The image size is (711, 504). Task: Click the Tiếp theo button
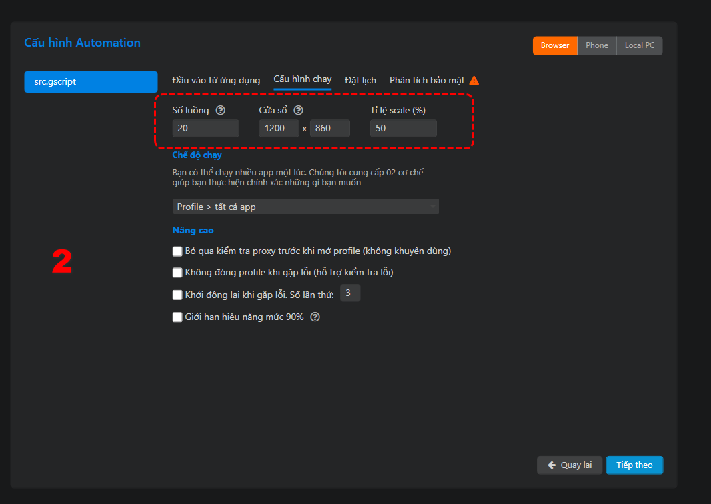click(634, 465)
